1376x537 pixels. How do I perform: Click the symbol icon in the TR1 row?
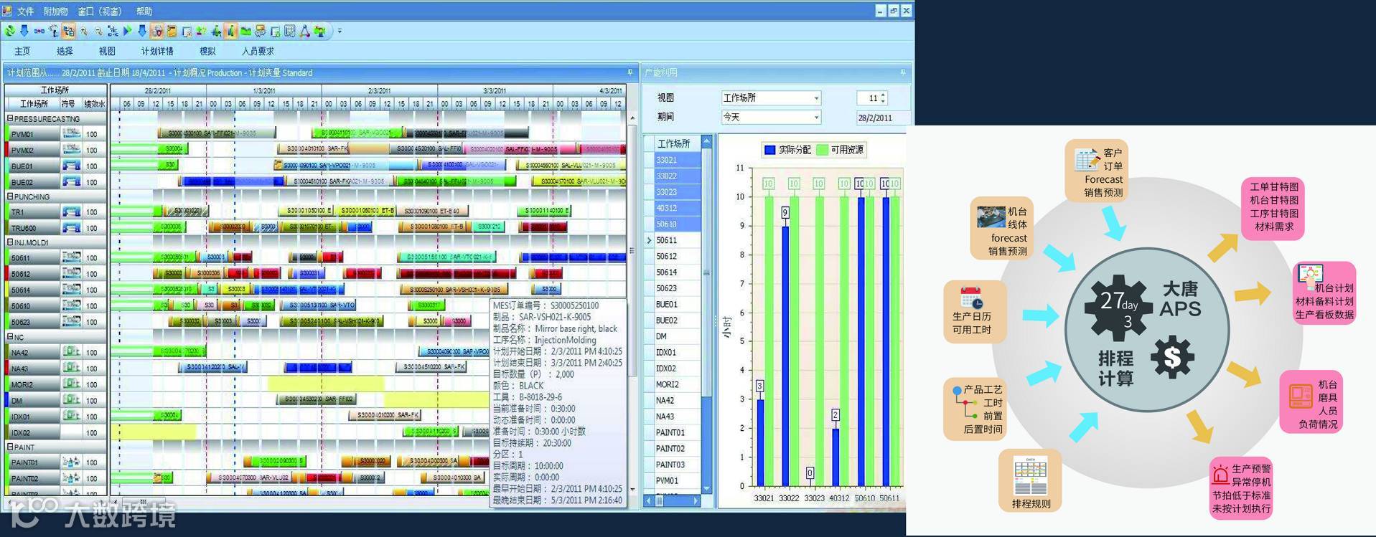(x=71, y=212)
